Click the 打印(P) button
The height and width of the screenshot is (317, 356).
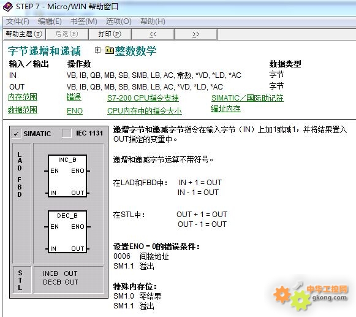(110, 34)
